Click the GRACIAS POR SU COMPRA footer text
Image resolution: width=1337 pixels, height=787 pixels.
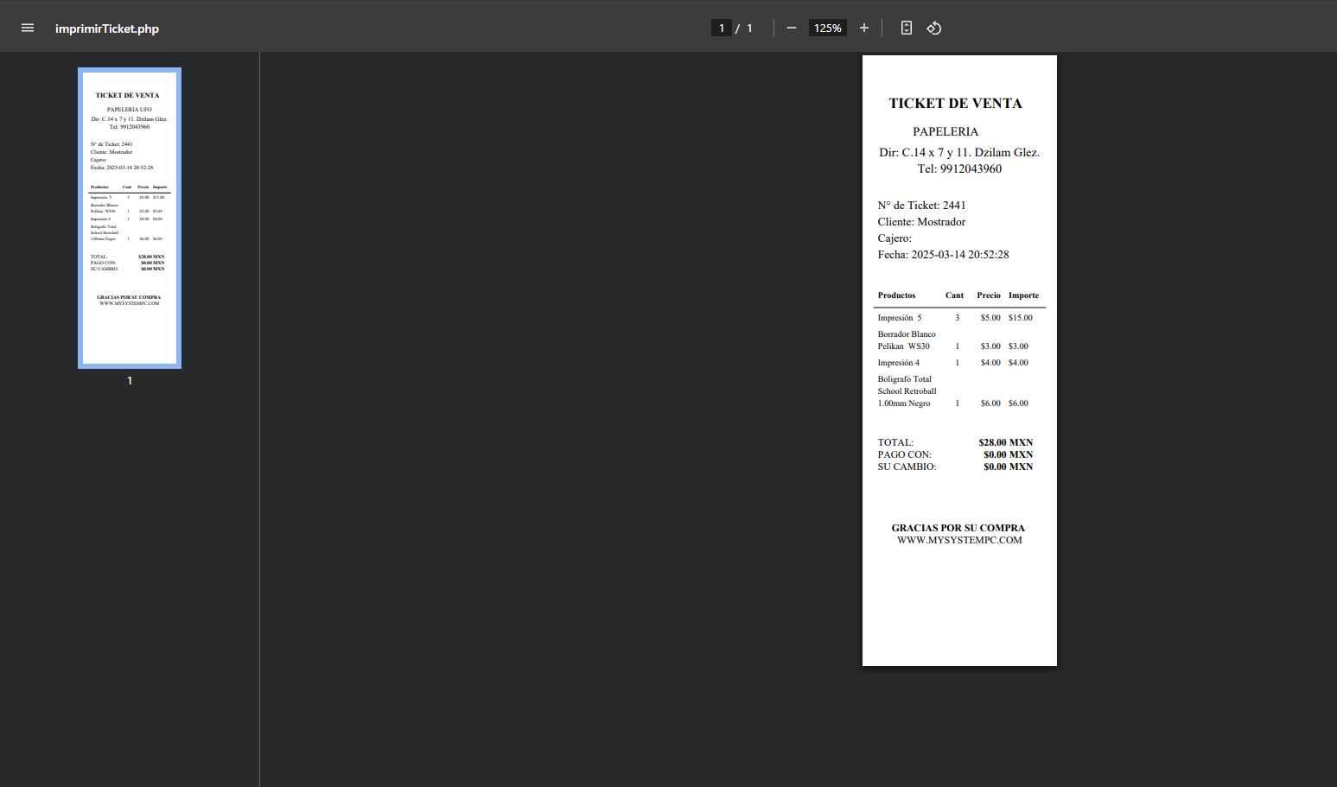(958, 528)
